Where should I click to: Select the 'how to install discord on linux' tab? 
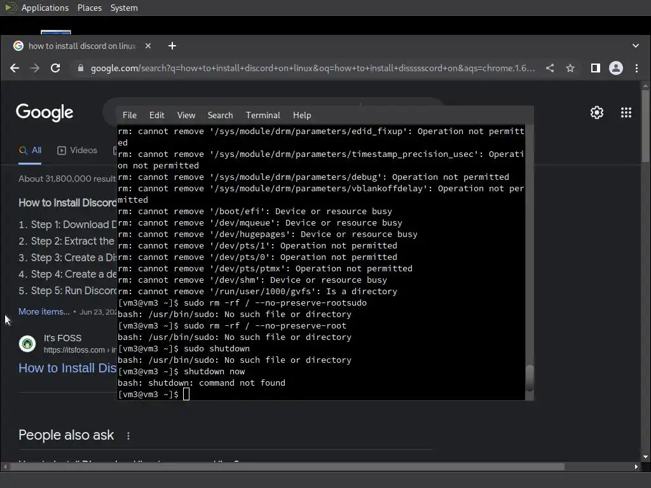[x=81, y=46]
